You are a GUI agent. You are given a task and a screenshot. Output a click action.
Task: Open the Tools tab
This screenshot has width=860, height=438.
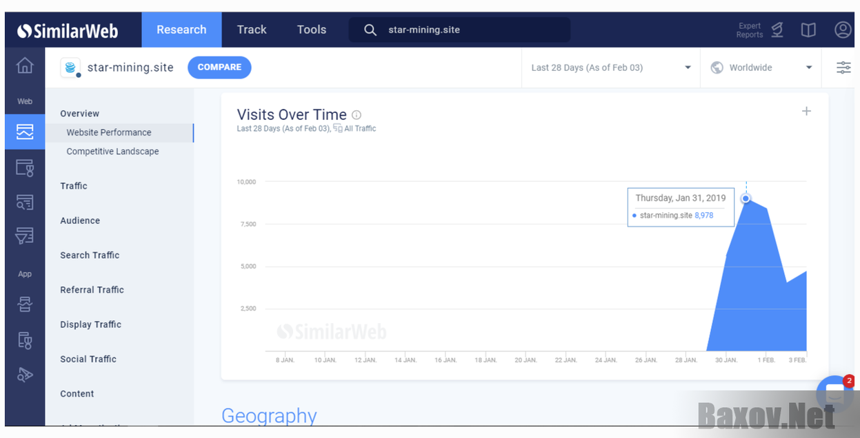[x=312, y=30]
